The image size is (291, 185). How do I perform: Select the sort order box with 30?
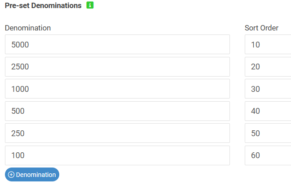268,89
